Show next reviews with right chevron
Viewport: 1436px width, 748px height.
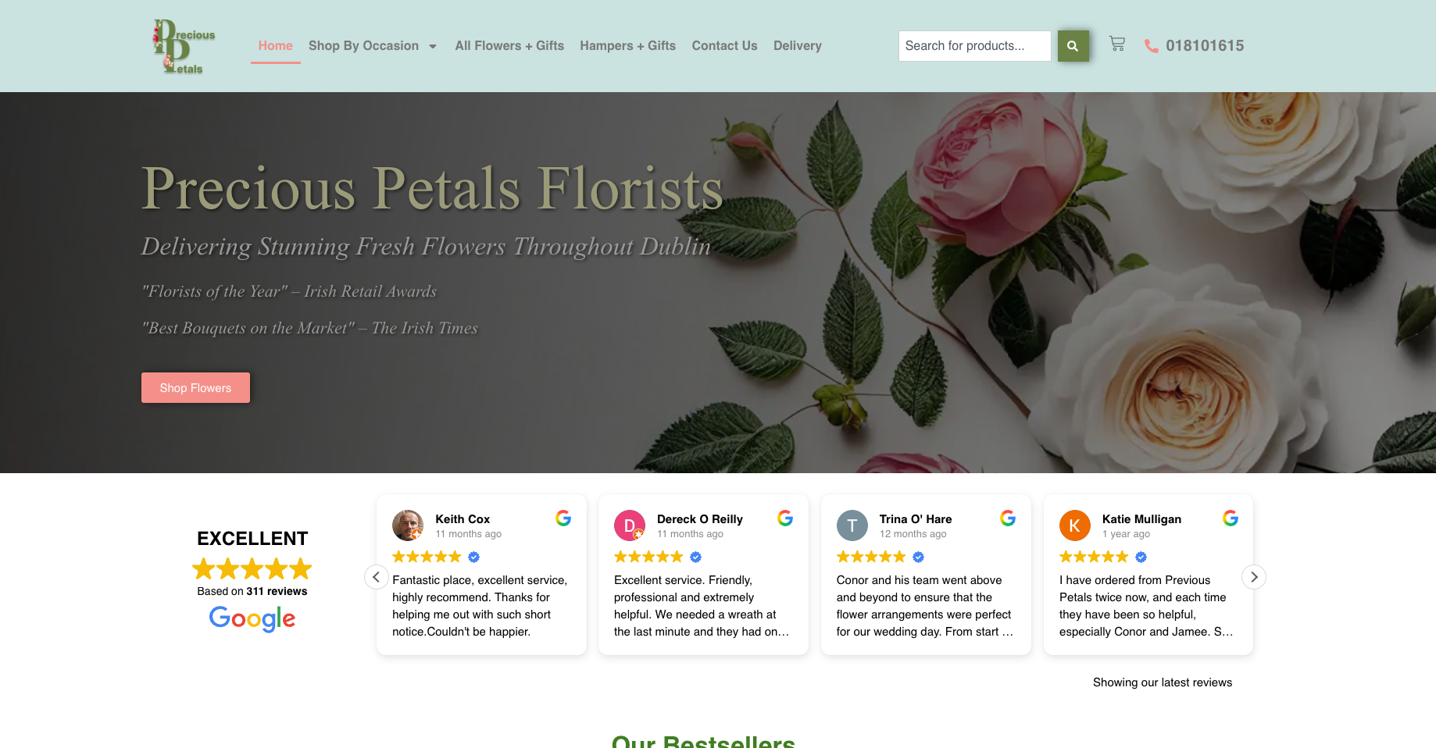(x=1254, y=577)
